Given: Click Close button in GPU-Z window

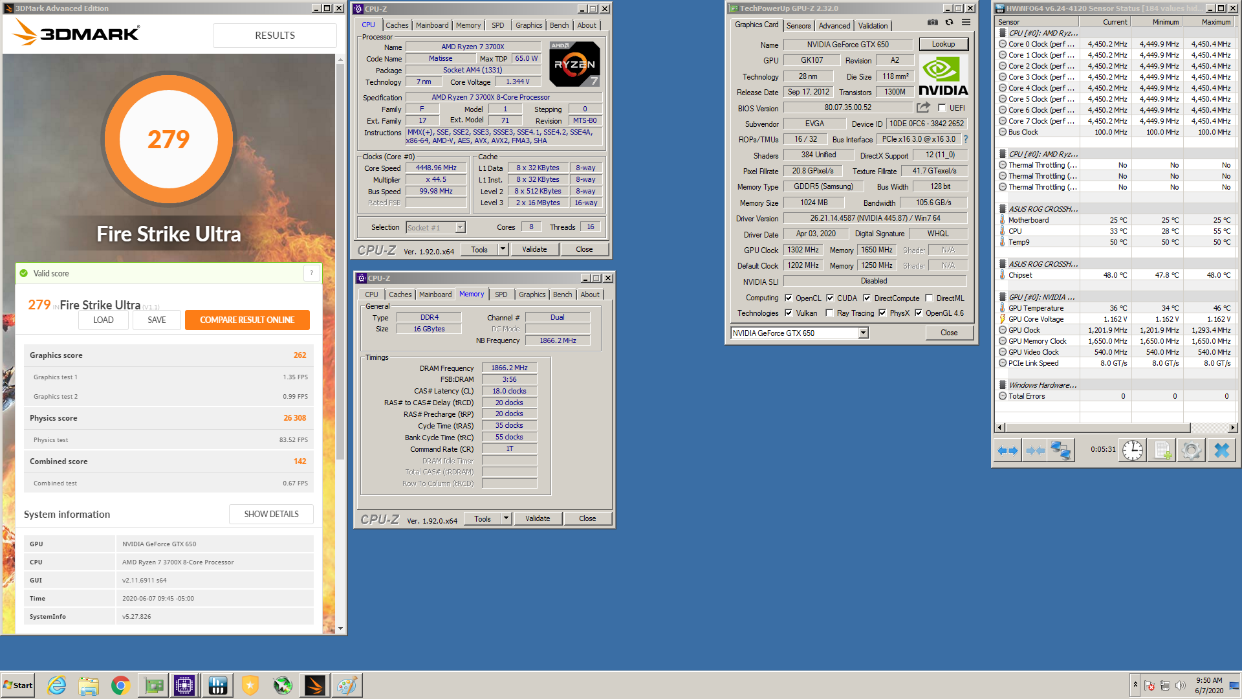Looking at the screenshot, I should pos(949,333).
